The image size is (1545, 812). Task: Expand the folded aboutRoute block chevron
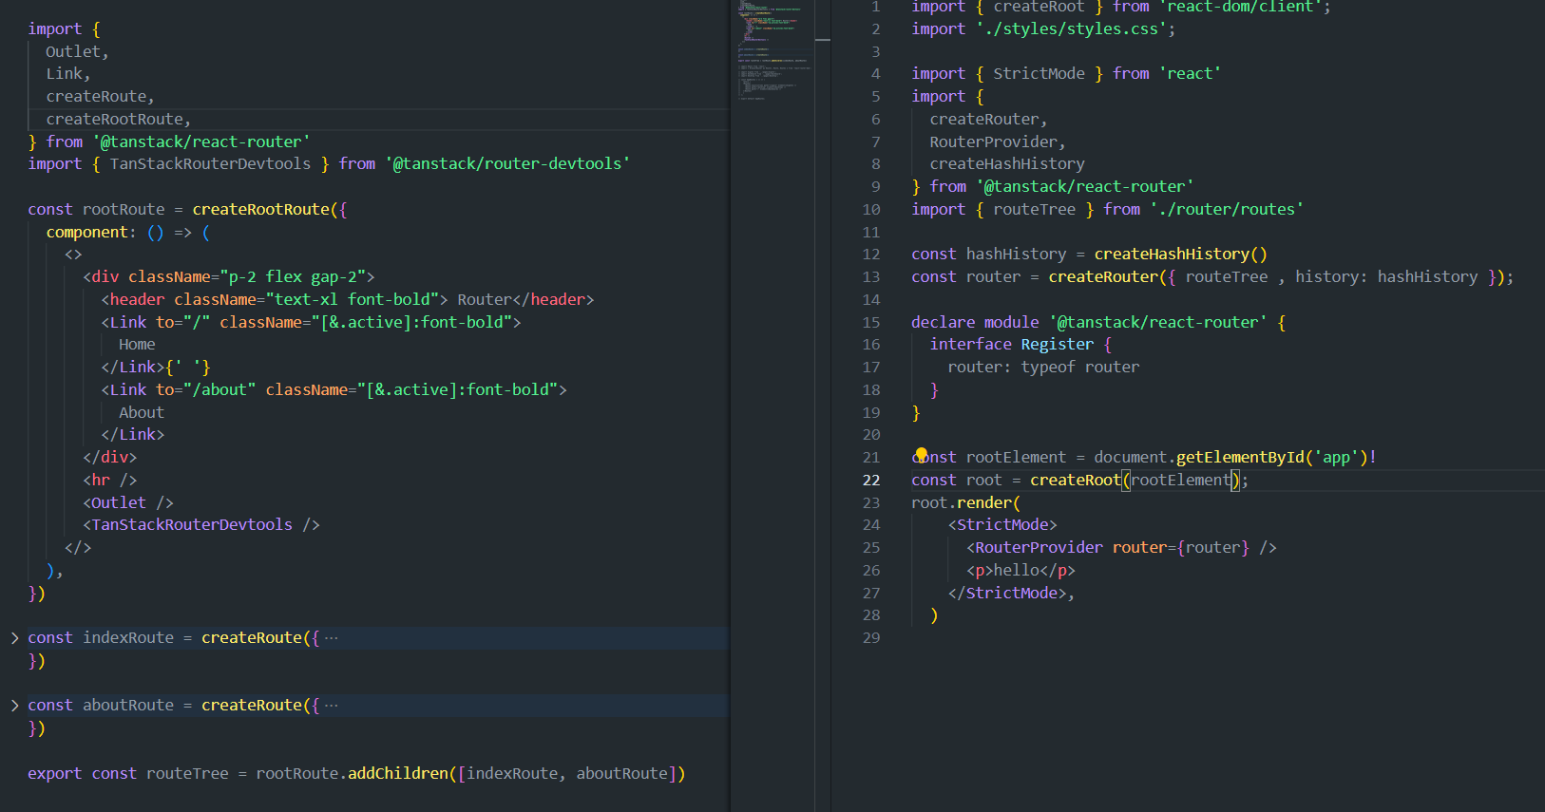(x=14, y=706)
